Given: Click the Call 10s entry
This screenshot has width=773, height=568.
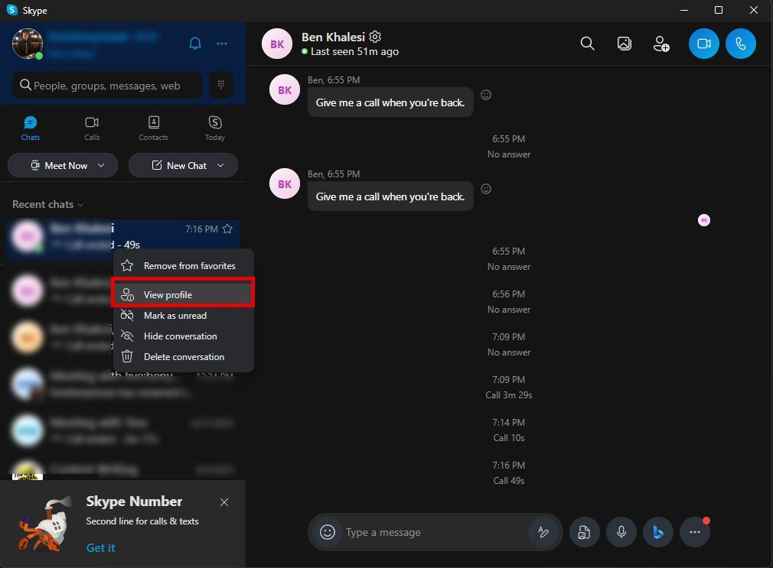Looking at the screenshot, I should click(509, 438).
